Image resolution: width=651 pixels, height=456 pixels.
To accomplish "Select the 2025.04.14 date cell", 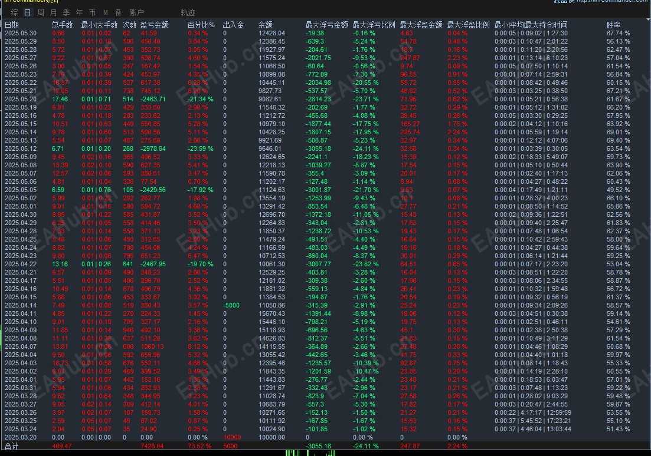I will [20, 305].
